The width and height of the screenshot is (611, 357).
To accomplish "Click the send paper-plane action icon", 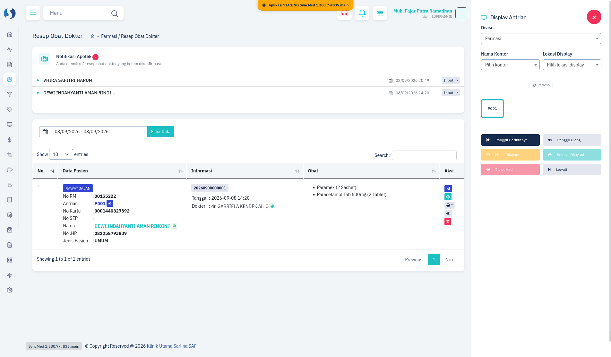I will [448, 189].
